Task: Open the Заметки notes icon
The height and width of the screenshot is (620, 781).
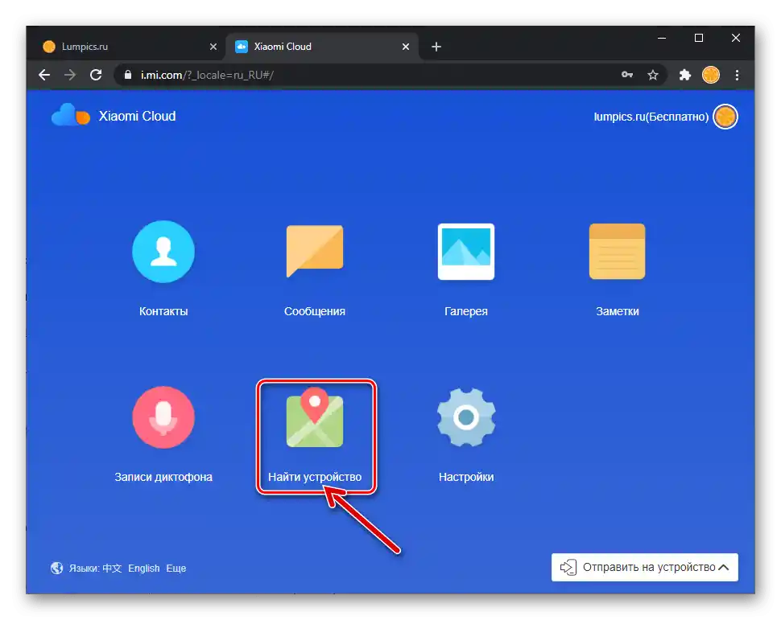Action: [x=617, y=251]
